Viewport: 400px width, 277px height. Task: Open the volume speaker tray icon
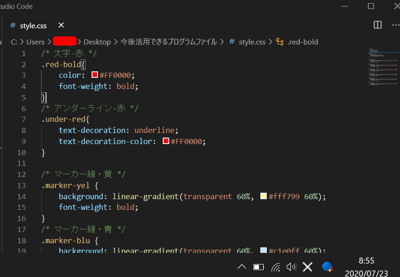[291, 267]
